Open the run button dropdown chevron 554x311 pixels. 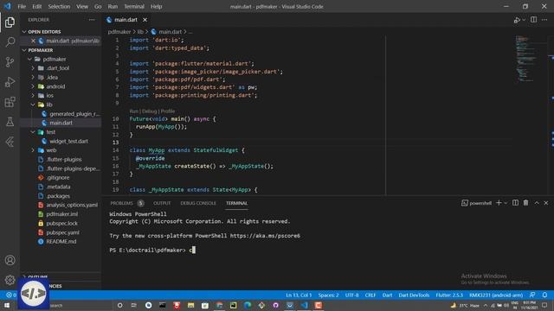click(x=524, y=20)
